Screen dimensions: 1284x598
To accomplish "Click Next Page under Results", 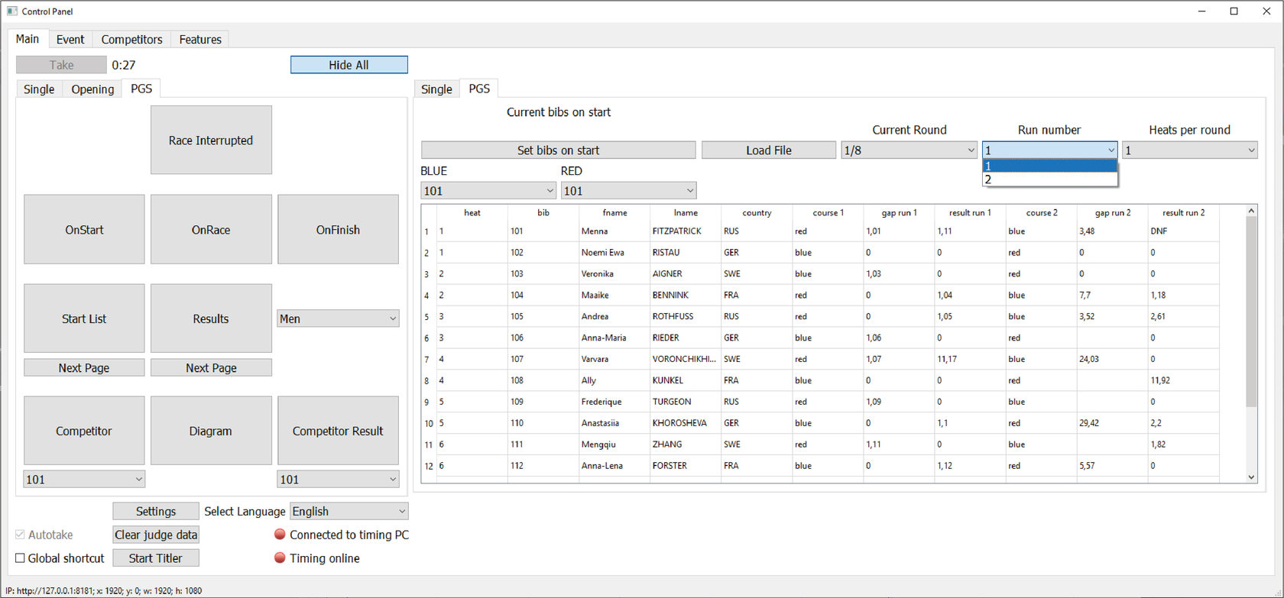I will point(211,367).
